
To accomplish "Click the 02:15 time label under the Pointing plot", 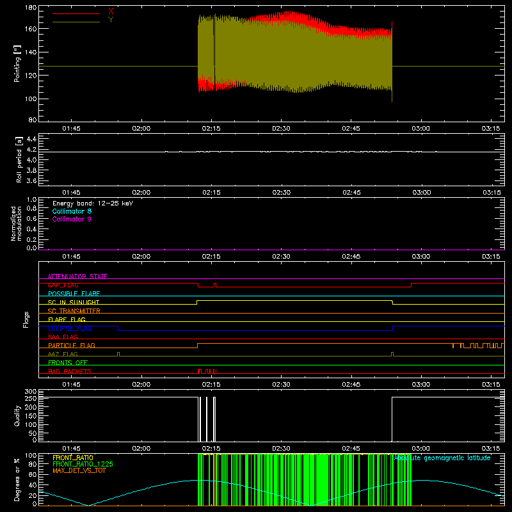I will pyautogui.click(x=211, y=129).
